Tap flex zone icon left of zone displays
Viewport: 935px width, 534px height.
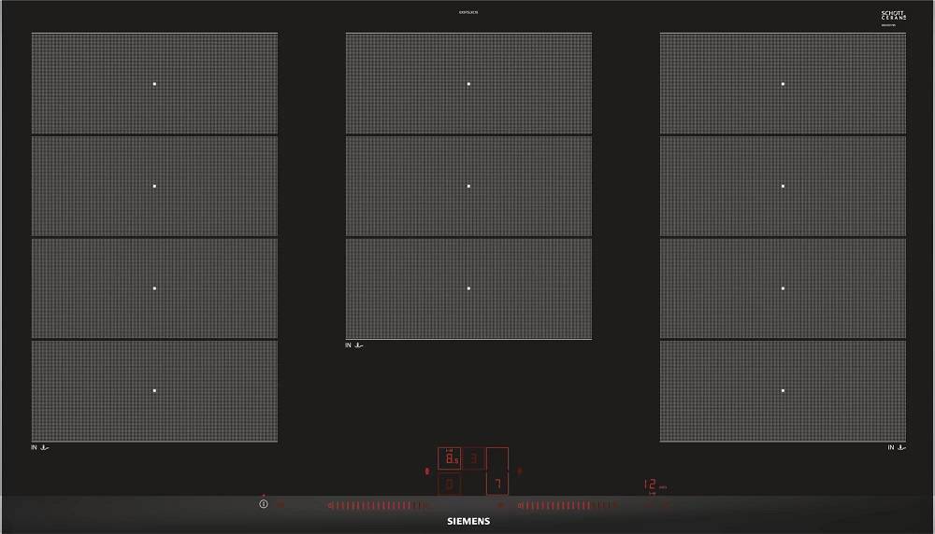pos(427,471)
